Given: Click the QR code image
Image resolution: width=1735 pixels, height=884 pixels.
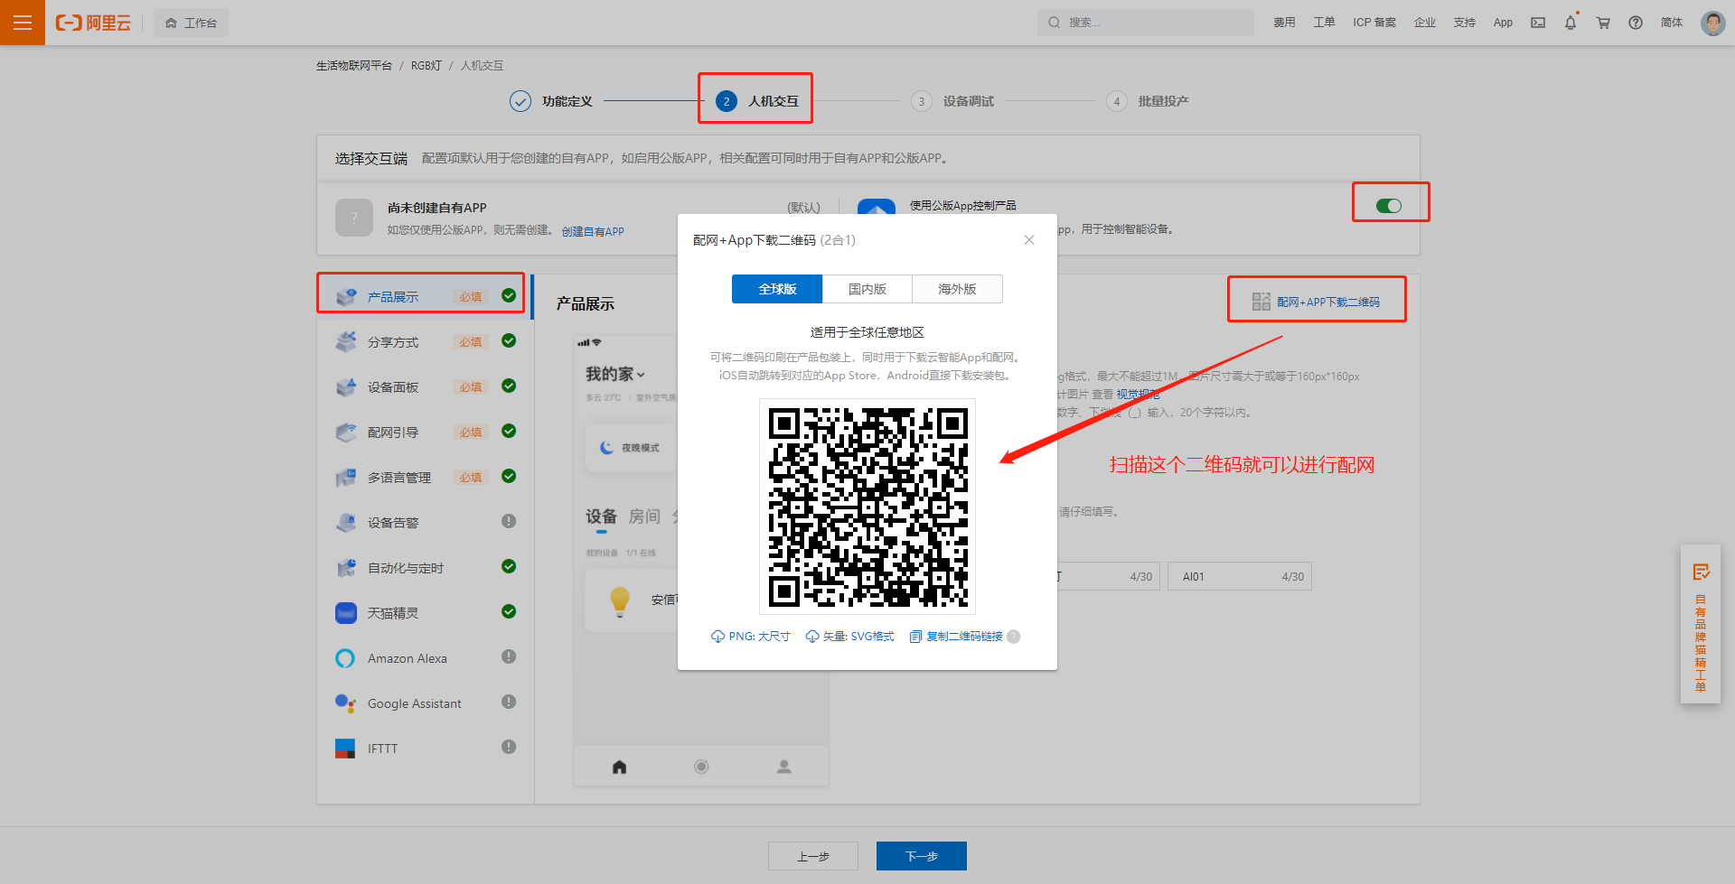Looking at the screenshot, I should pyautogui.click(x=867, y=507).
